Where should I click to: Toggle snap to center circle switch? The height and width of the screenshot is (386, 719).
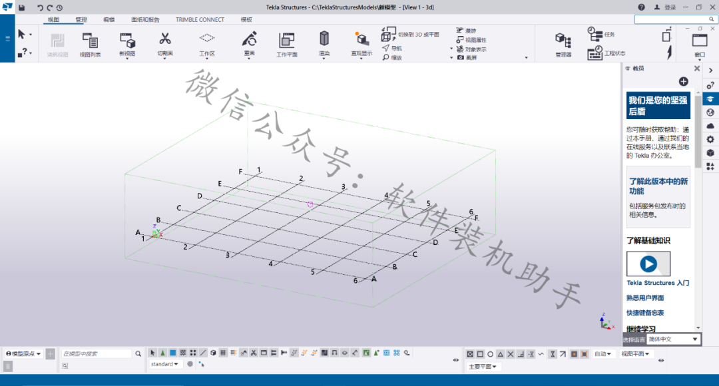[490, 354]
